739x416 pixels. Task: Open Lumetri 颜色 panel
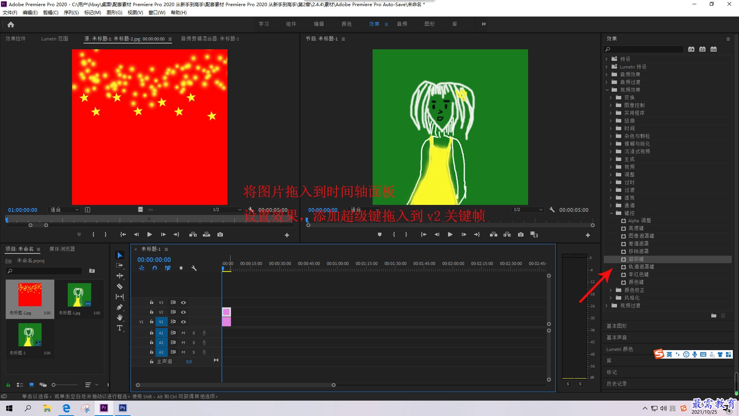620,349
